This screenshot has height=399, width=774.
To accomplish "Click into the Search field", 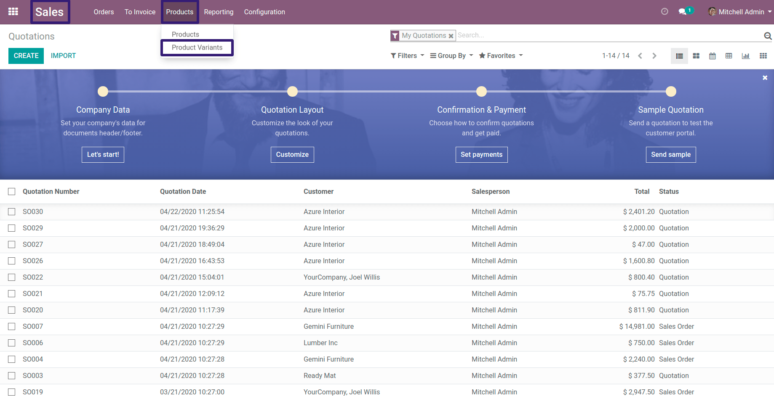I will [x=609, y=36].
